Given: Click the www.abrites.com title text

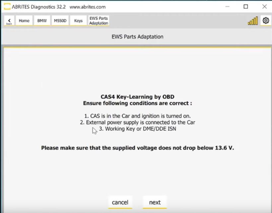Looking at the screenshot, I should point(88,7).
